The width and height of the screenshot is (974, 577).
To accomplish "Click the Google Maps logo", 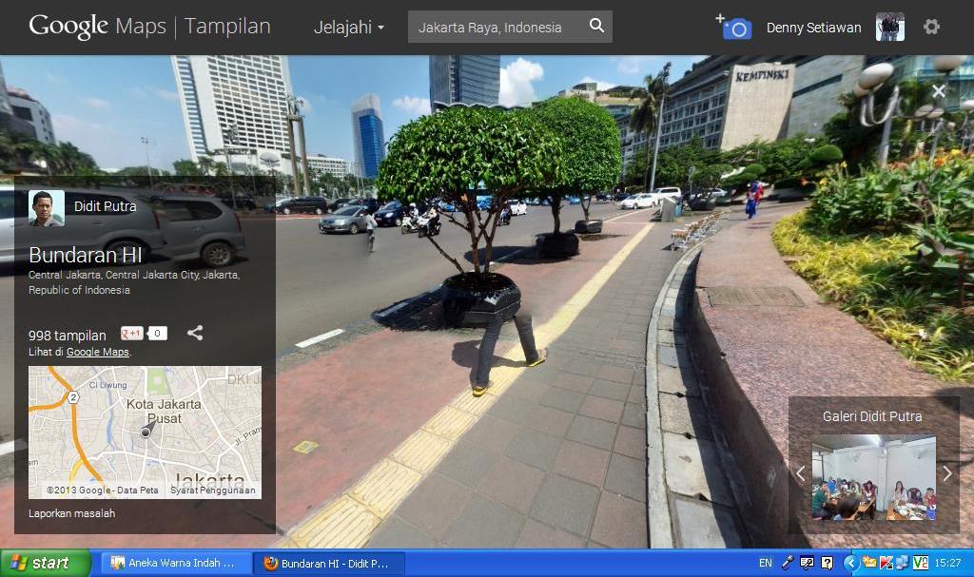I will 97,27.
